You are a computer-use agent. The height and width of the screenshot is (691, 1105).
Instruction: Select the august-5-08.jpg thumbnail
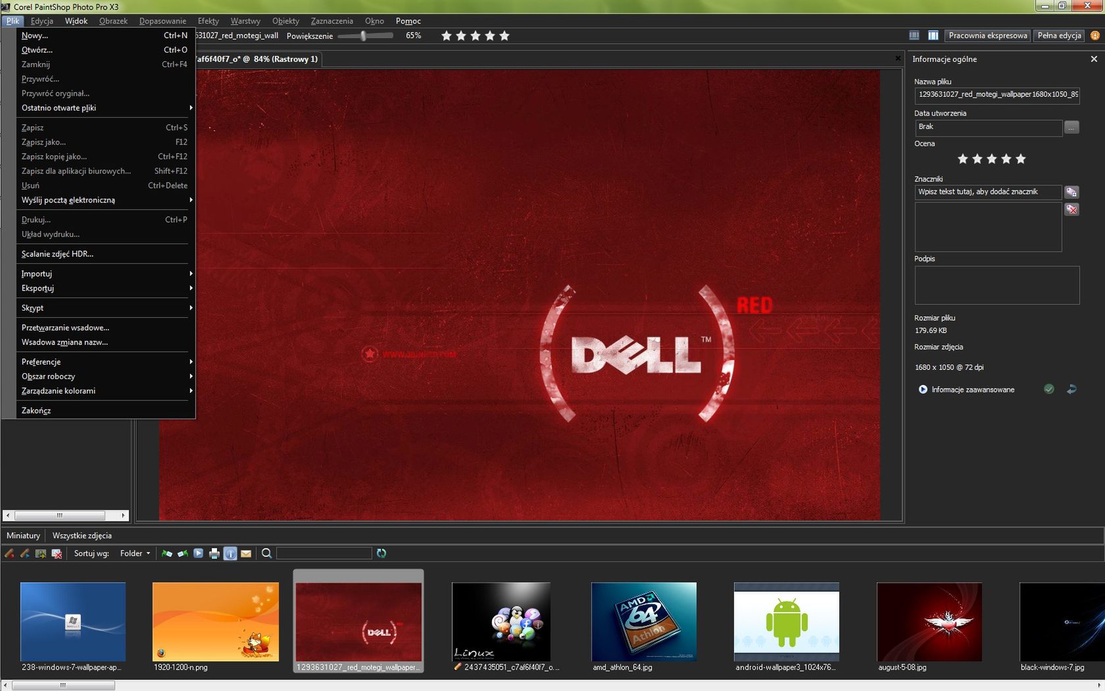pyautogui.click(x=929, y=622)
